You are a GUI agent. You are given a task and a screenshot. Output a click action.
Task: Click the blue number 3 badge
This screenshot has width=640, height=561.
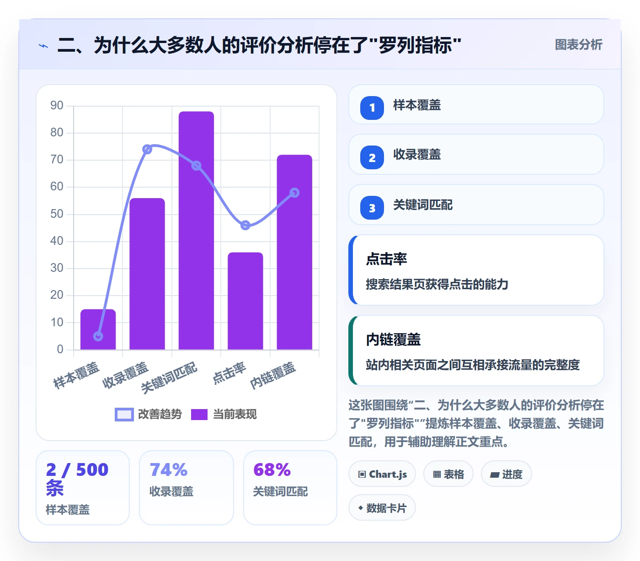[x=372, y=208]
